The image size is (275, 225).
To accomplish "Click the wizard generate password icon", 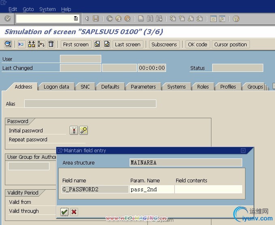I will 84,130.
